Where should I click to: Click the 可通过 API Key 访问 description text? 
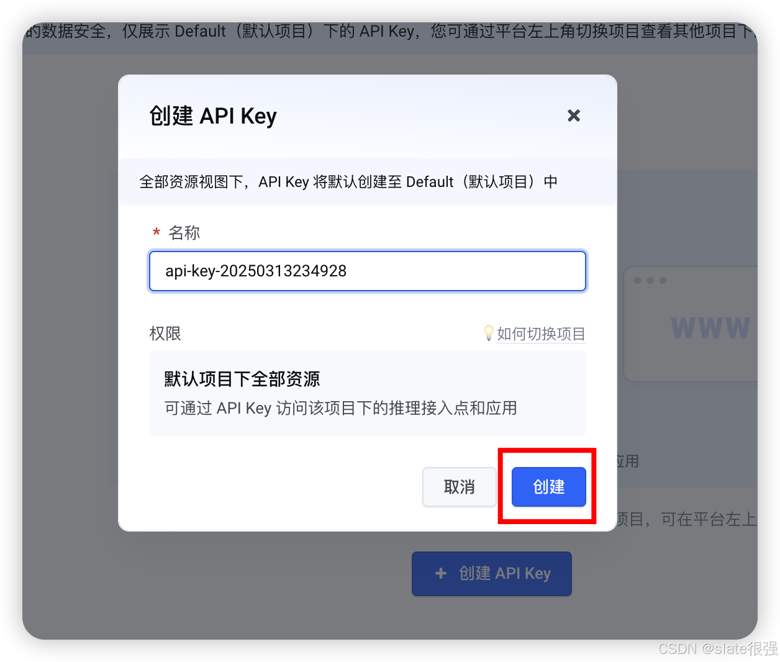point(340,408)
